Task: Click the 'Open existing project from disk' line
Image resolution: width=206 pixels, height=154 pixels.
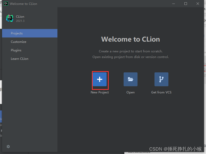Action: [131, 57]
